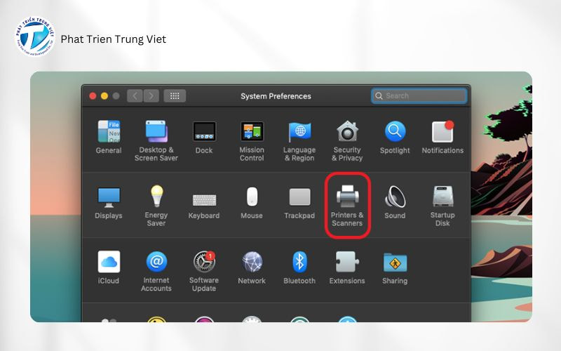561x351 pixels.
Task: Click the Show All grid button
Action: pos(175,96)
